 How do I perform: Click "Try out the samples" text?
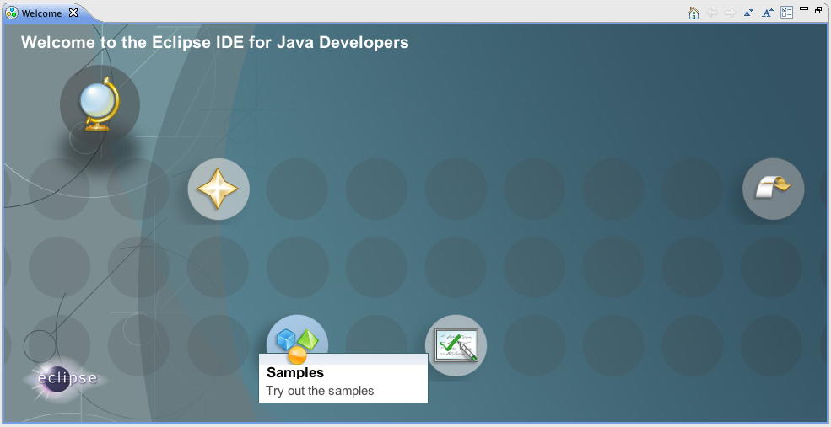pos(320,391)
